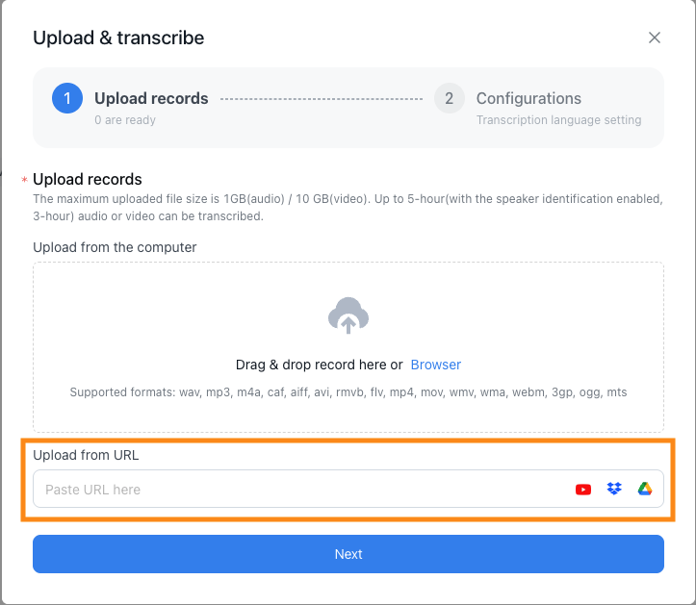Click the Google Drive icon
Screen dimensions: 696x605
(x=645, y=489)
